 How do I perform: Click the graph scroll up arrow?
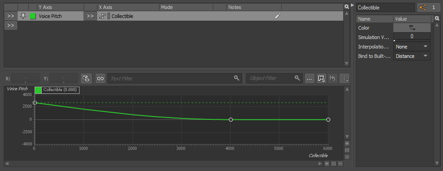347,89
